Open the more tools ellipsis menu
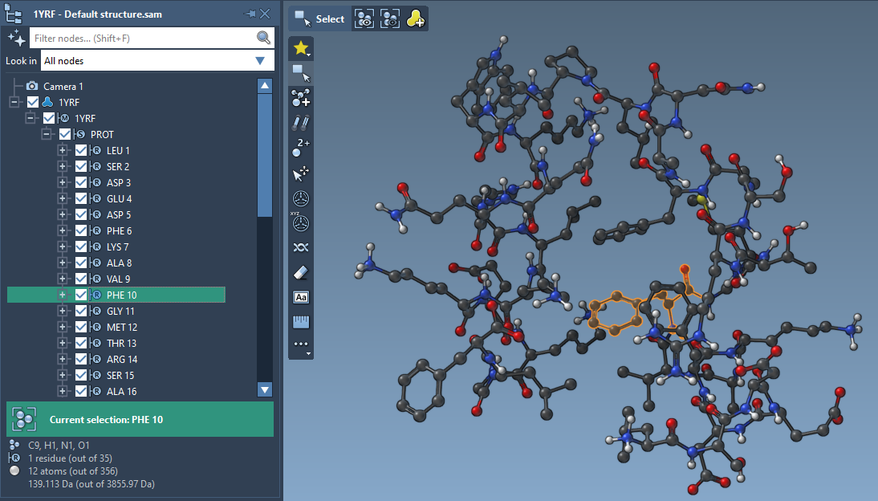 [301, 345]
